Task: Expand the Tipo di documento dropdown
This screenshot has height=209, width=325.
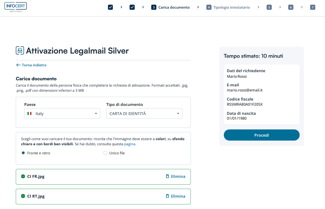Action: [144, 114]
